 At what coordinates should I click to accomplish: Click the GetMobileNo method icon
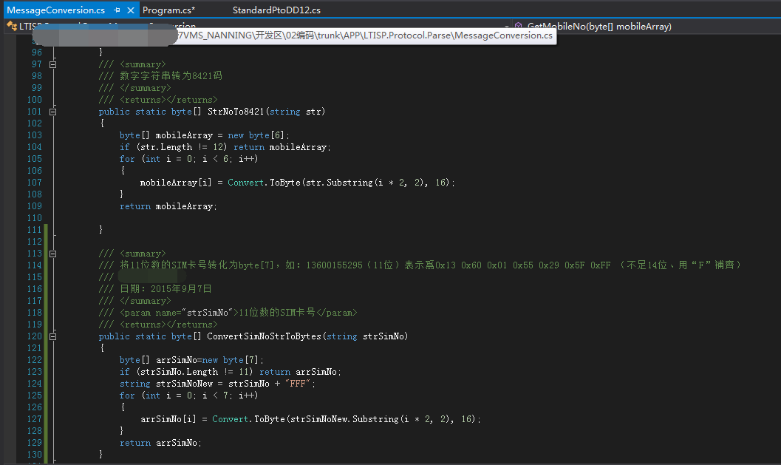point(519,26)
